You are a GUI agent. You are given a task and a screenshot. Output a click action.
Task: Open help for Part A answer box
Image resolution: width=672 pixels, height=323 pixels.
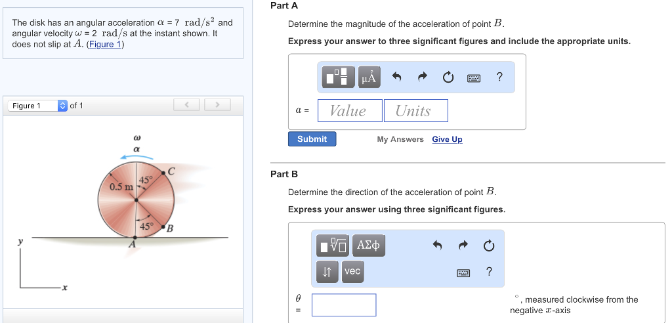tap(500, 77)
